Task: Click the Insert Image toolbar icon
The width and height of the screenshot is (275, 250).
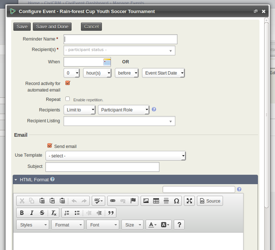Action: (x=146, y=201)
